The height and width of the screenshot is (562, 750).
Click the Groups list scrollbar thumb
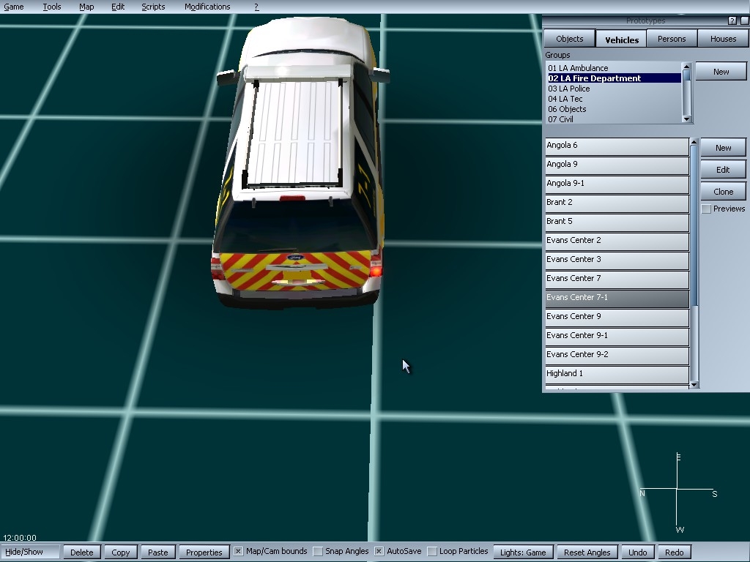point(686,75)
